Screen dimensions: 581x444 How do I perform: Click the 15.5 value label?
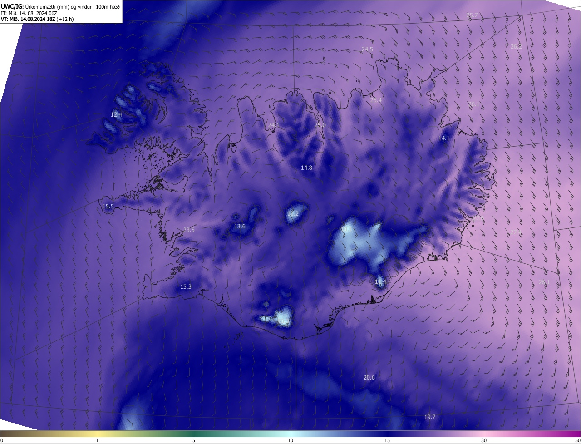[x=108, y=206]
